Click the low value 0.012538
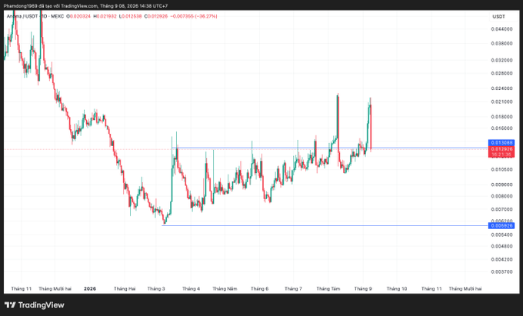523x316 pixels. click(132, 16)
